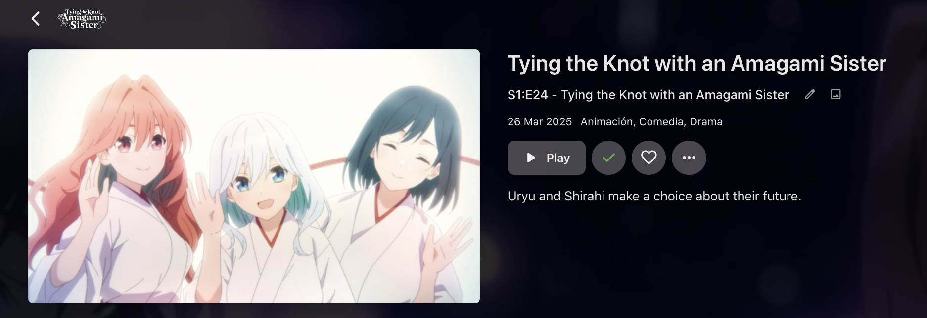Open the Amagami Sister series logo
Image resolution: width=927 pixels, height=318 pixels.
[82, 19]
